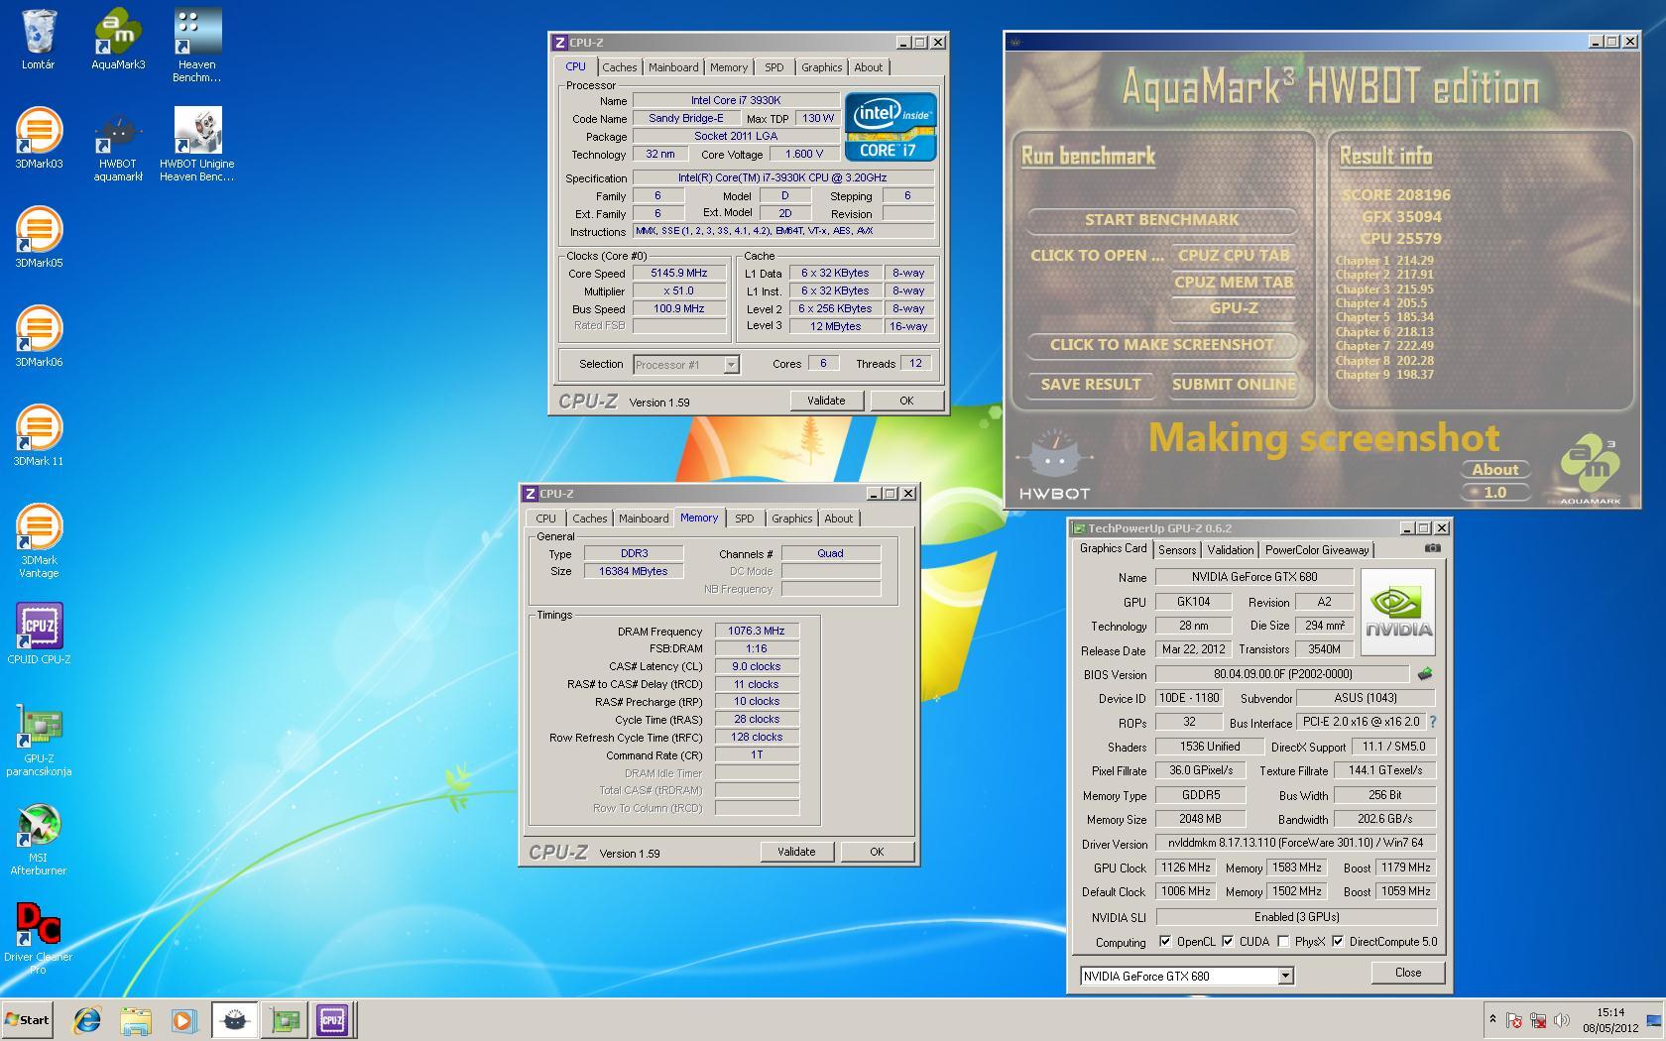The height and width of the screenshot is (1041, 1666).
Task: Click Close button in GPU-Z
Action: [x=1408, y=973]
